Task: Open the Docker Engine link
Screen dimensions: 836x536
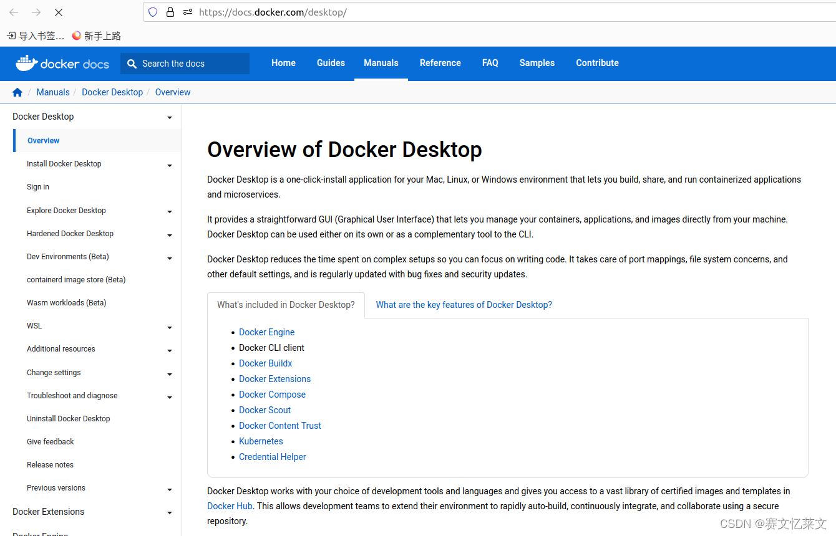Action: [x=266, y=332]
